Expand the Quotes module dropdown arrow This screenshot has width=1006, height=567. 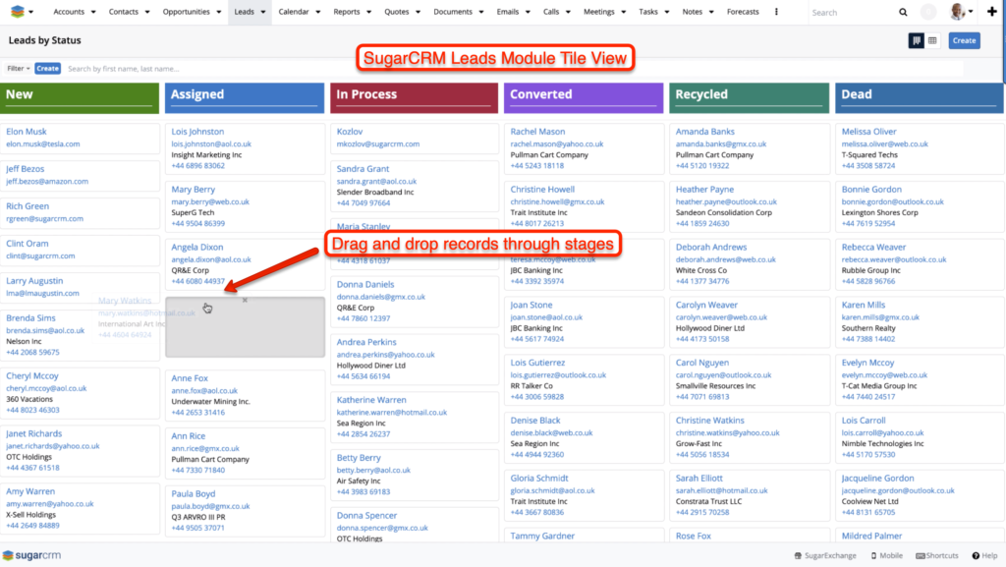coord(418,12)
